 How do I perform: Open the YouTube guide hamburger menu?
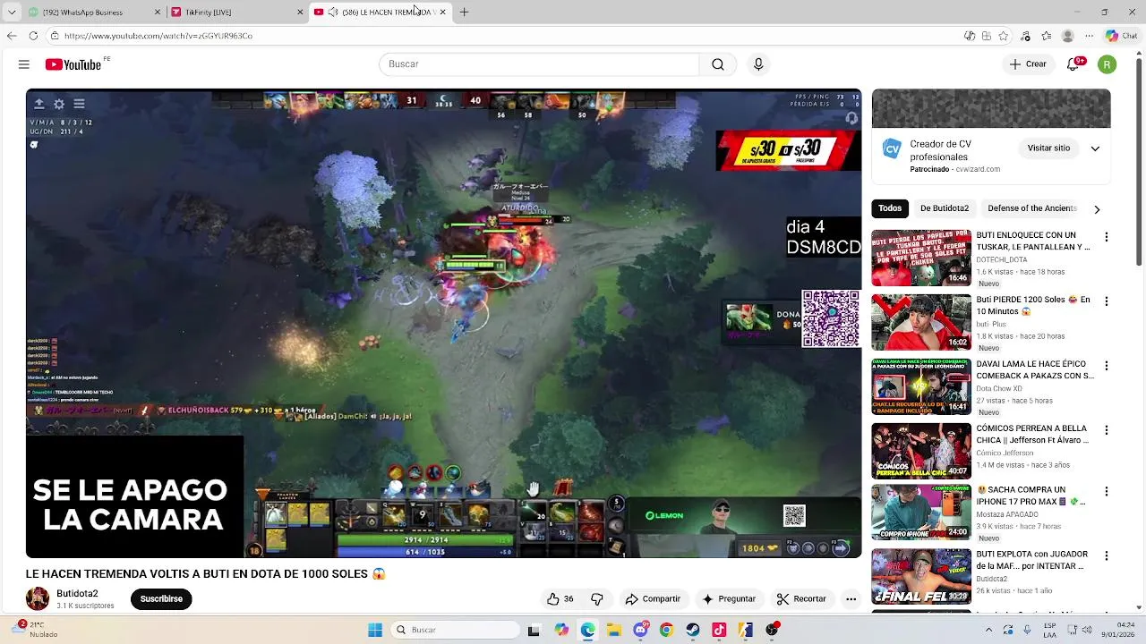click(x=24, y=64)
